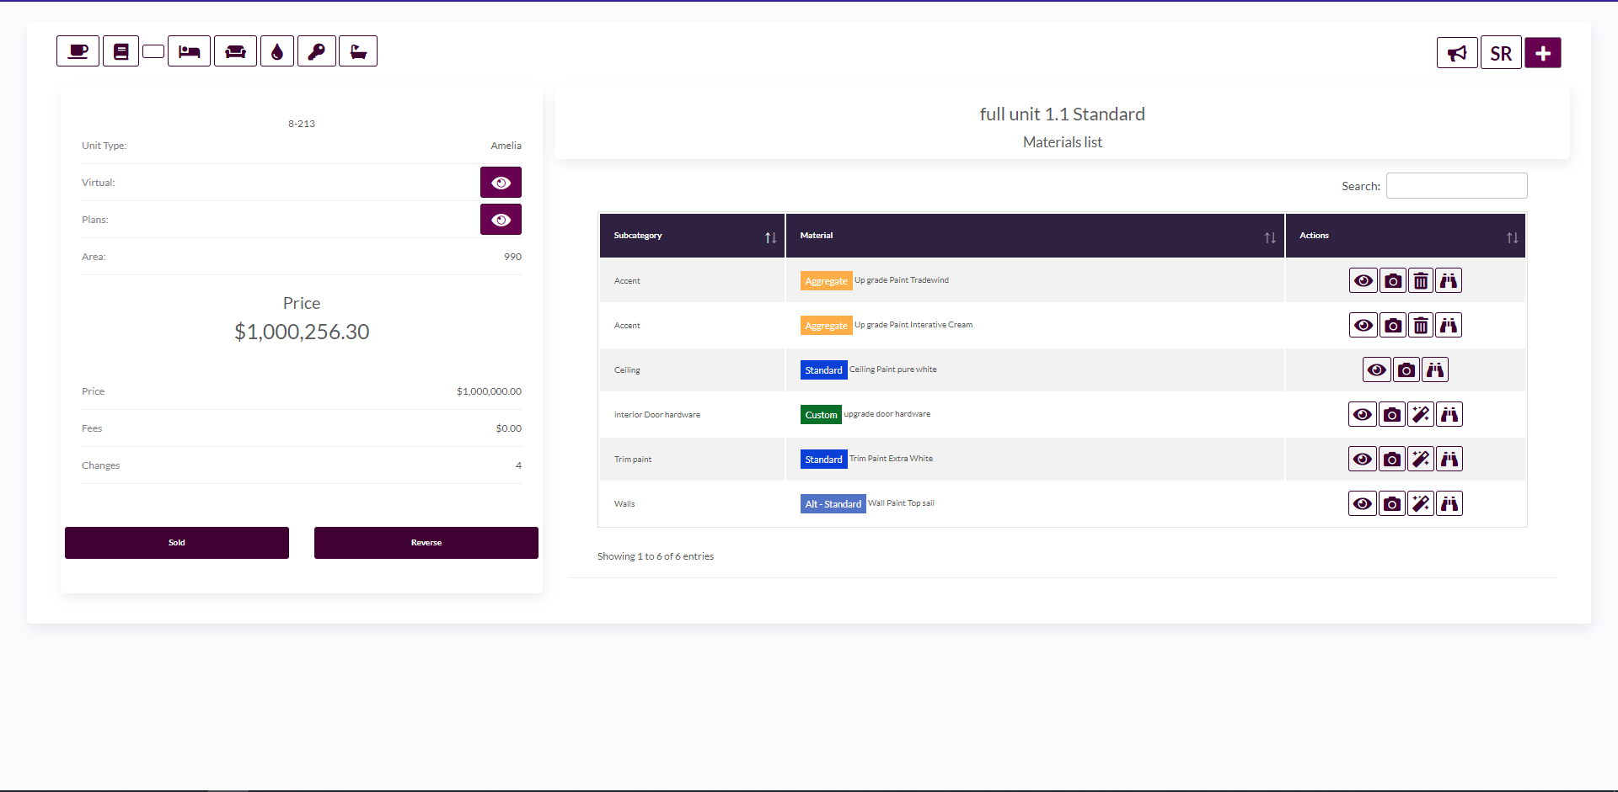View the Trim Paint Extra White material
The width and height of the screenshot is (1618, 792).
click(x=1362, y=460)
